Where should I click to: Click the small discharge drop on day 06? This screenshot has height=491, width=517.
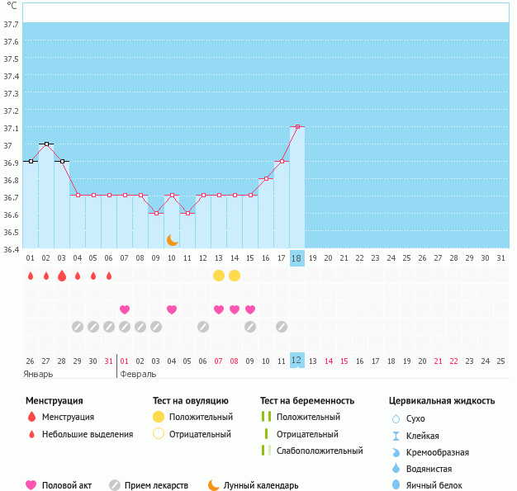(109, 276)
